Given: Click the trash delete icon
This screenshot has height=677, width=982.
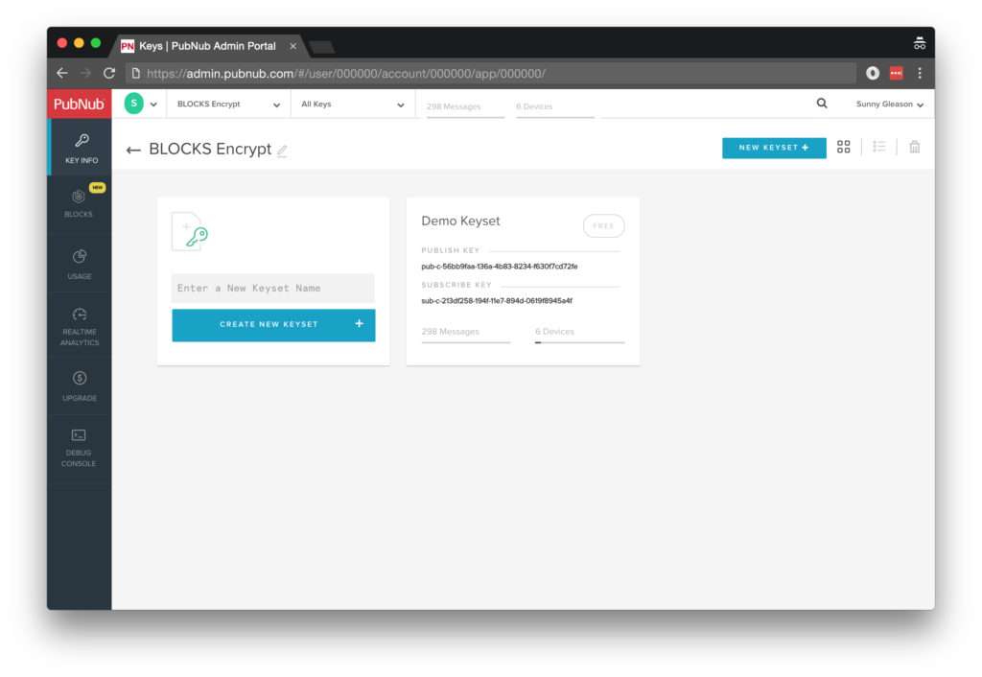Looking at the screenshot, I should click(x=914, y=147).
